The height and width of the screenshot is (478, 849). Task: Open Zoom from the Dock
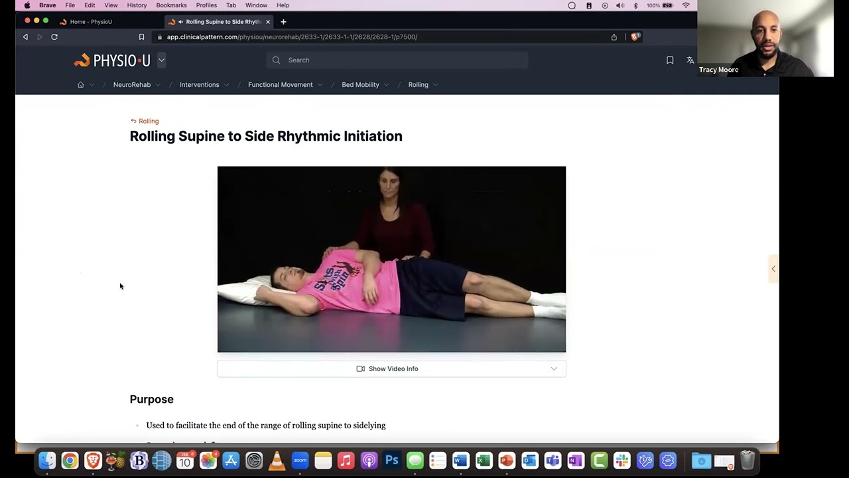[300, 460]
